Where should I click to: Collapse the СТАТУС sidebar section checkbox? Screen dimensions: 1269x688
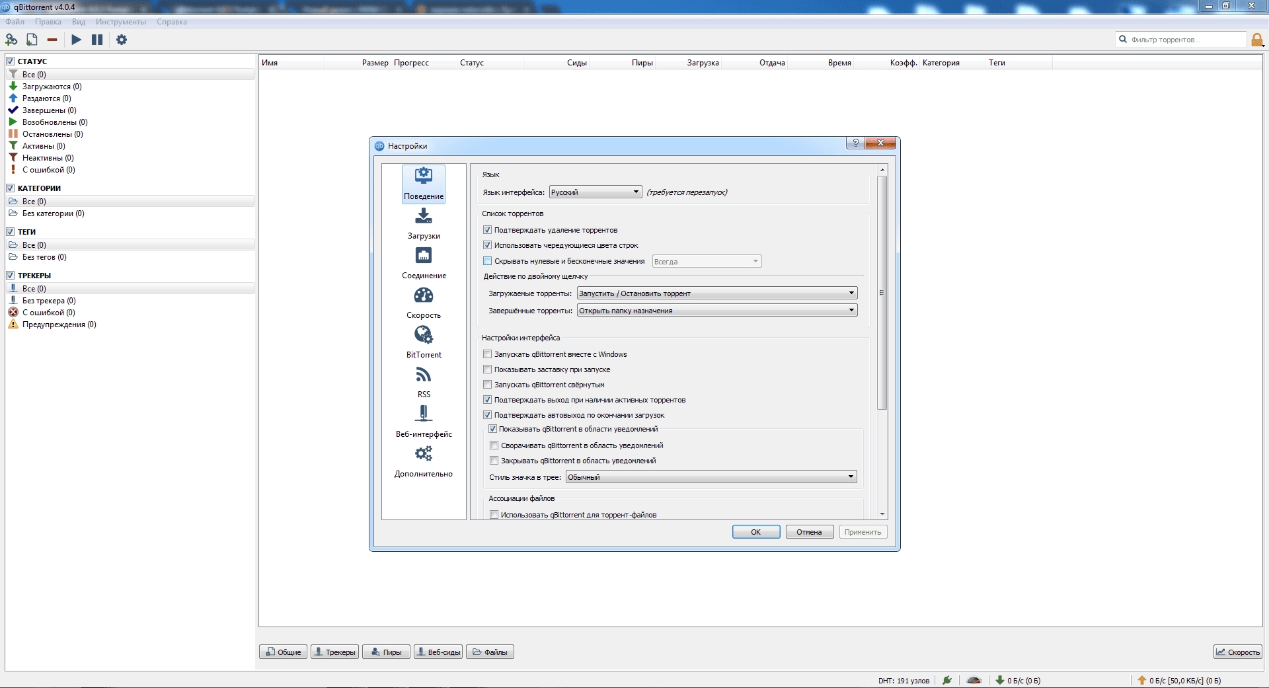11,61
